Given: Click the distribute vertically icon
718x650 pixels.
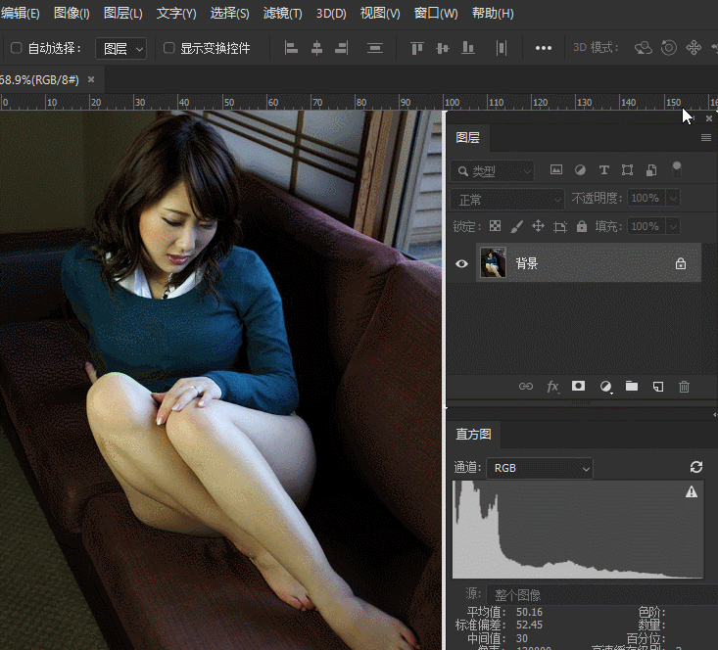Looking at the screenshot, I should [x=375, y=48].
